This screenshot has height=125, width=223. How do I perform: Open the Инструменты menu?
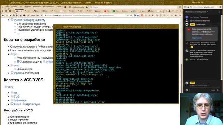pyautogui.click(x=48, y=7)
